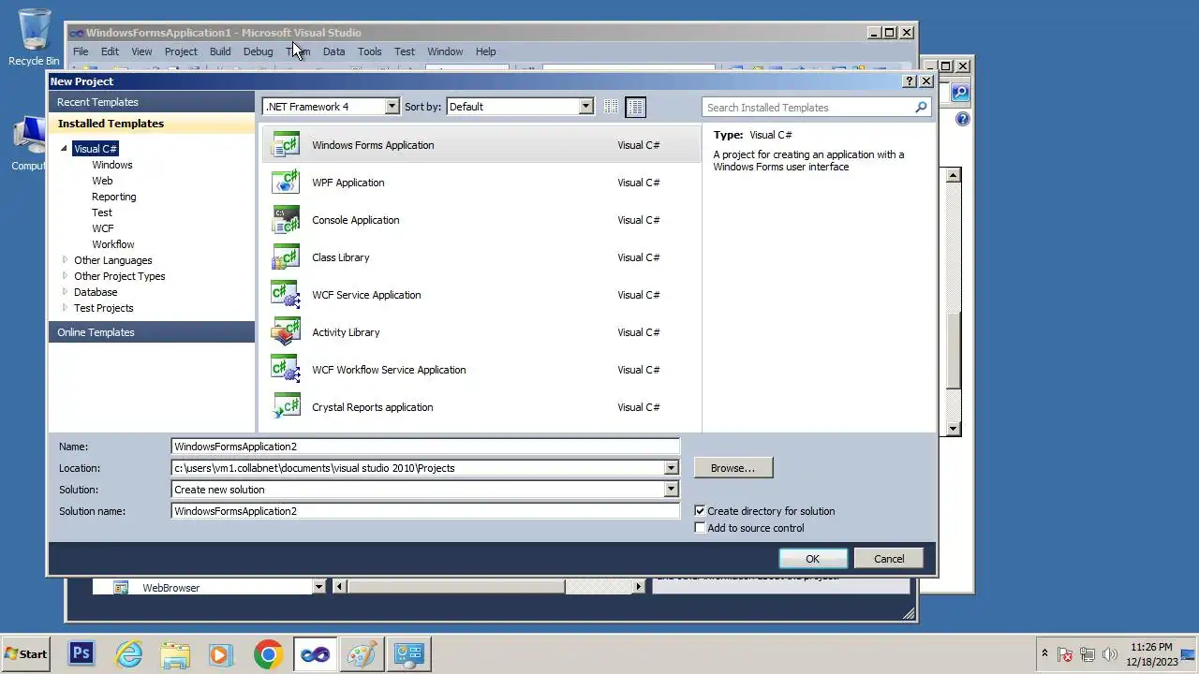This screenshot has width=1199, height=674.
Task: Expand the Other Languages node
Action: point(65,260)
